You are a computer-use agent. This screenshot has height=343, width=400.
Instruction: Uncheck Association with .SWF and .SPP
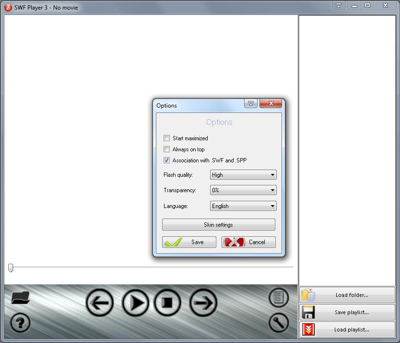pos(166,160)
